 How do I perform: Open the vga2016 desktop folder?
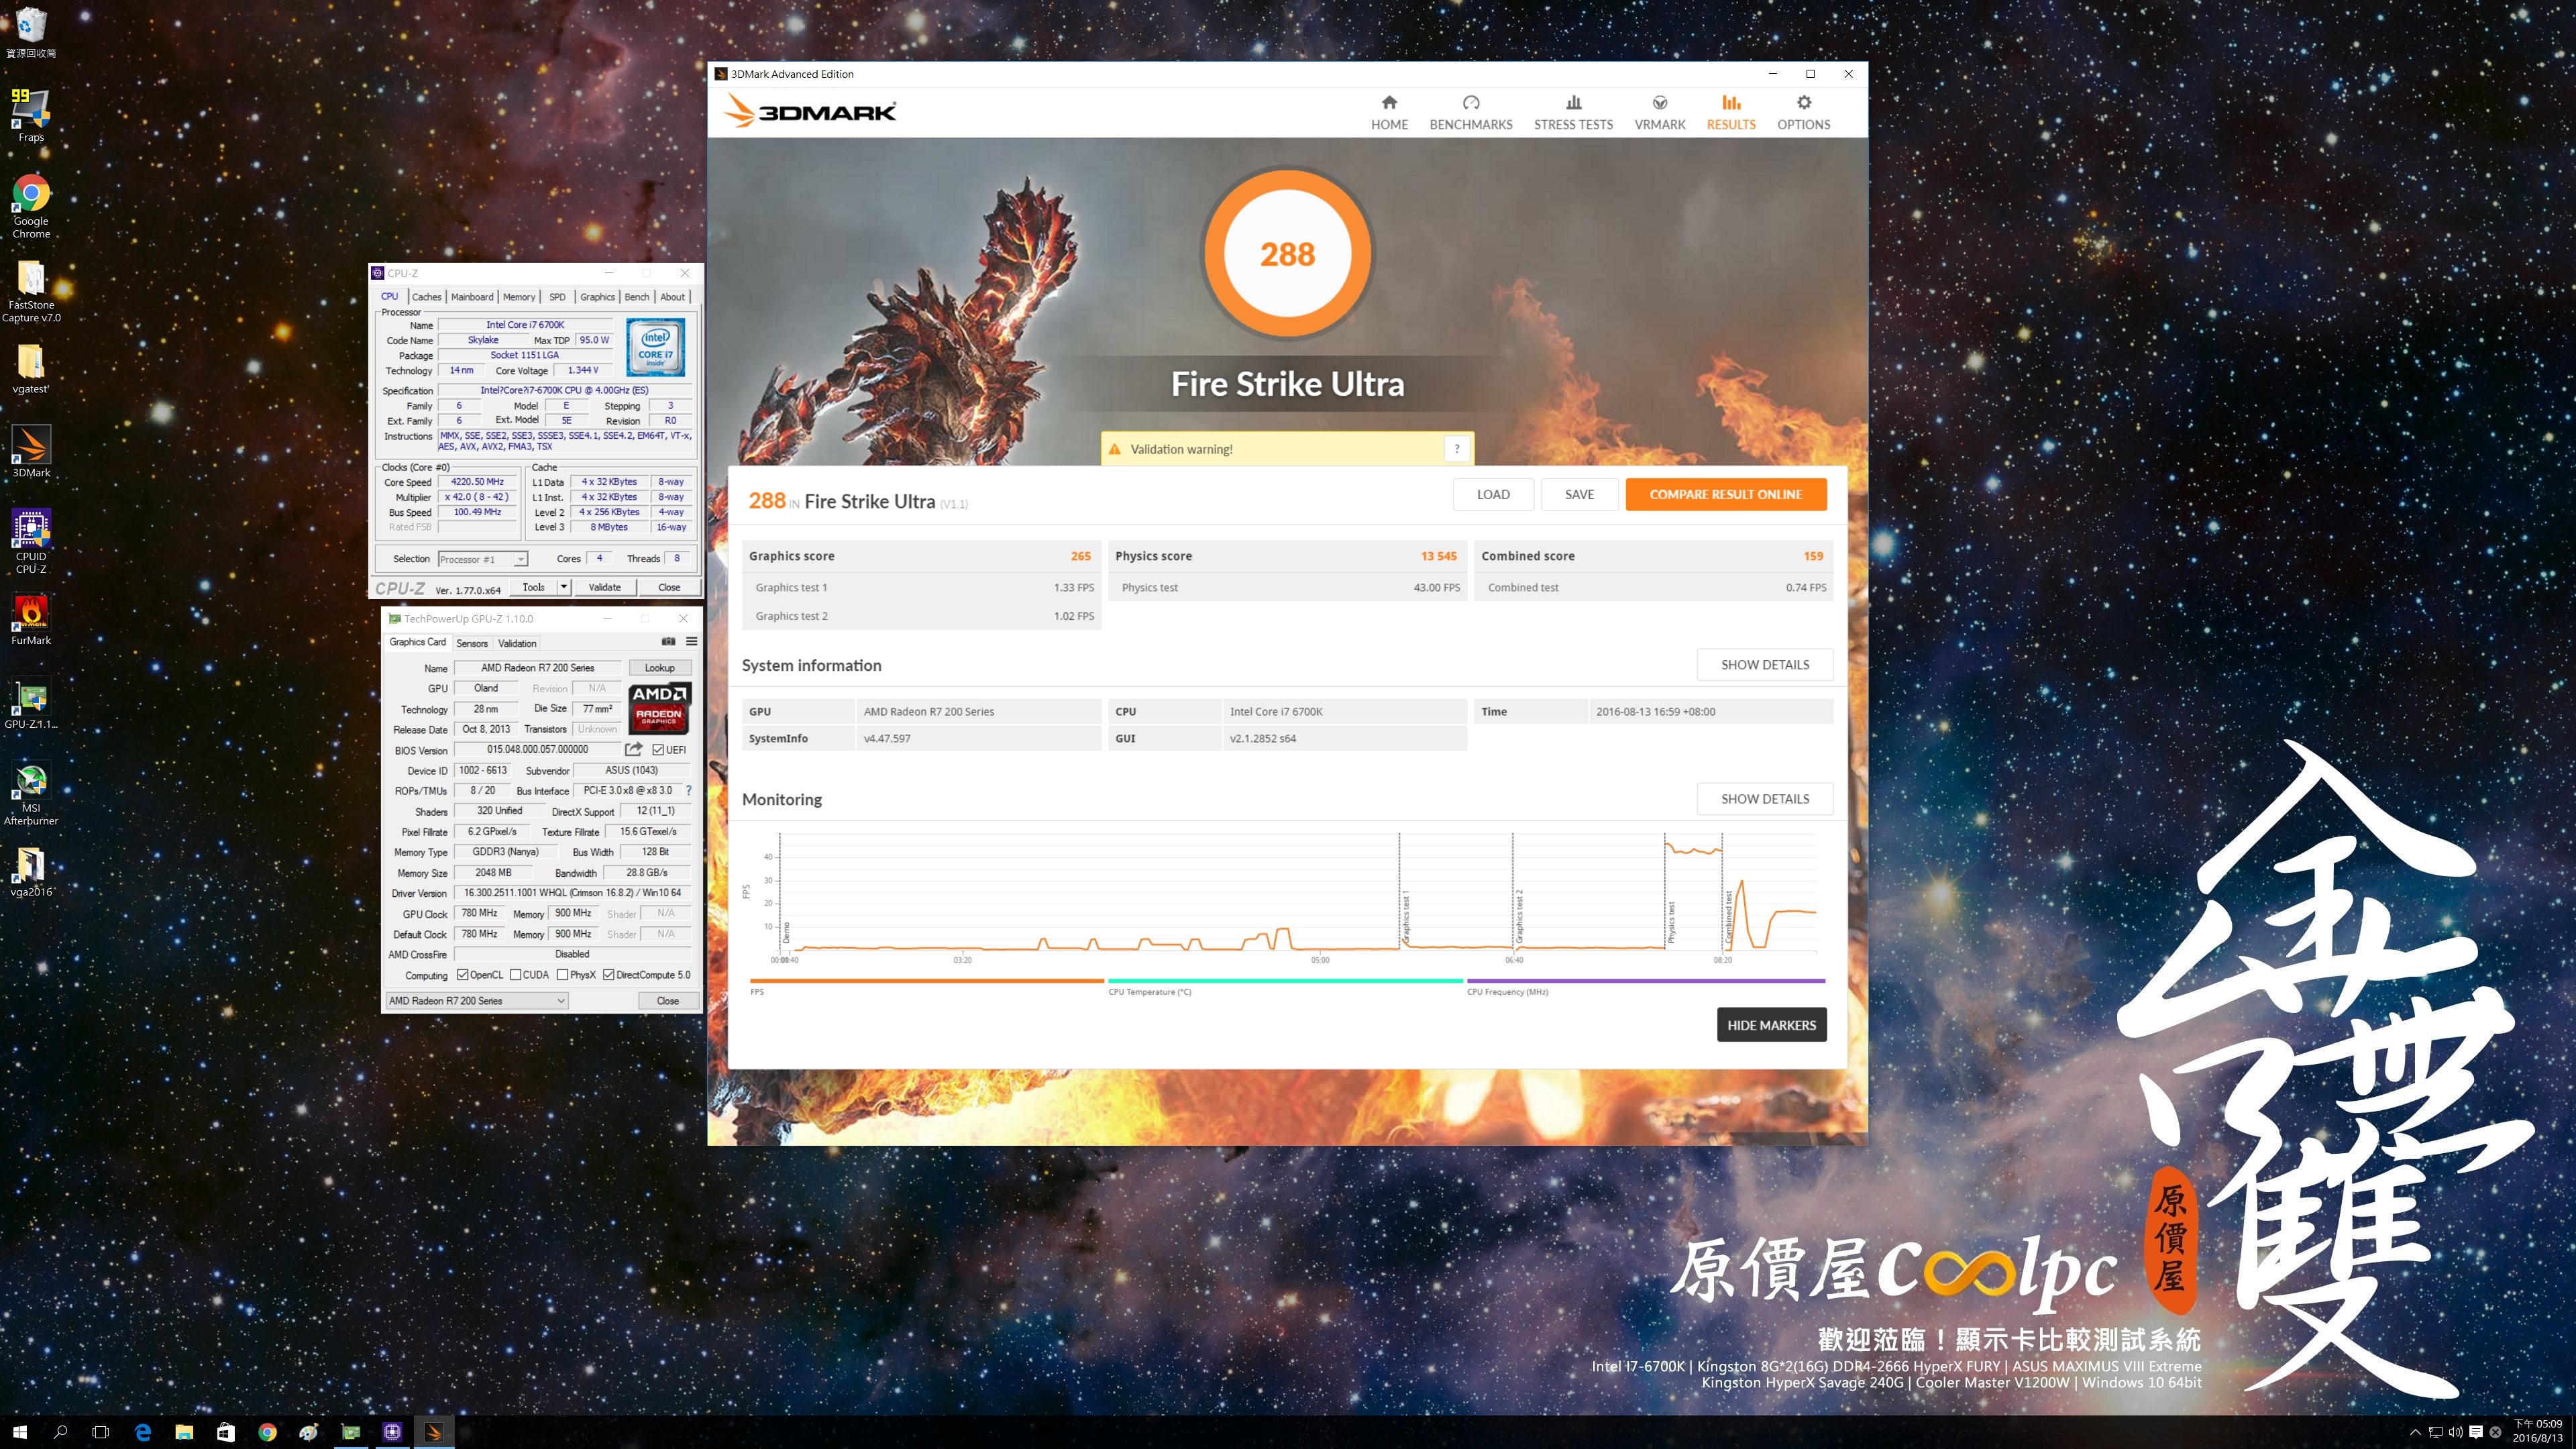tap(31, 872)
